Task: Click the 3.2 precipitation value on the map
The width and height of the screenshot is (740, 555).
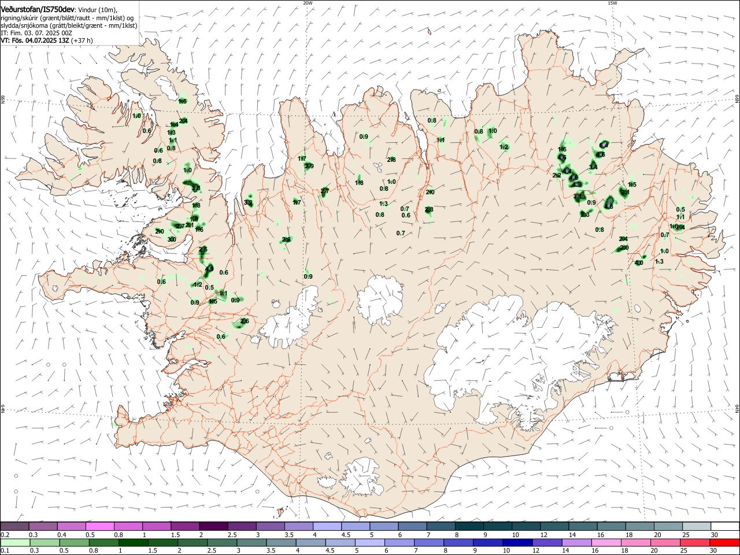Action: pyautogui.click(x=248, y=203)
